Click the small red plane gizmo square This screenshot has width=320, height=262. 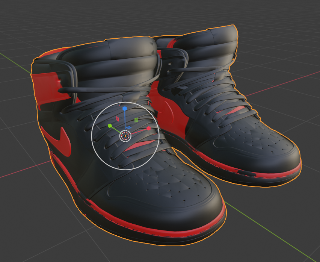[117, 119]
